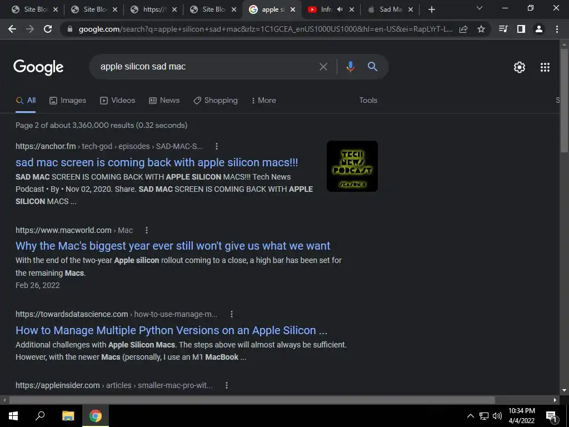Screen dimensions: 569x427
Task: Open options dots for macworld.com result
Action: point(147,230)
